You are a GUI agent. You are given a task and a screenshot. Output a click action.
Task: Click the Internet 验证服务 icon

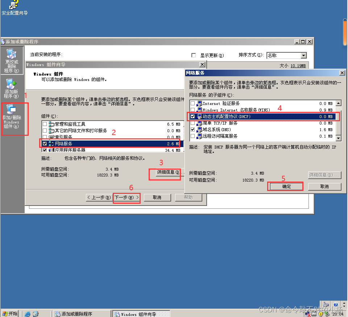click(199, 103)
